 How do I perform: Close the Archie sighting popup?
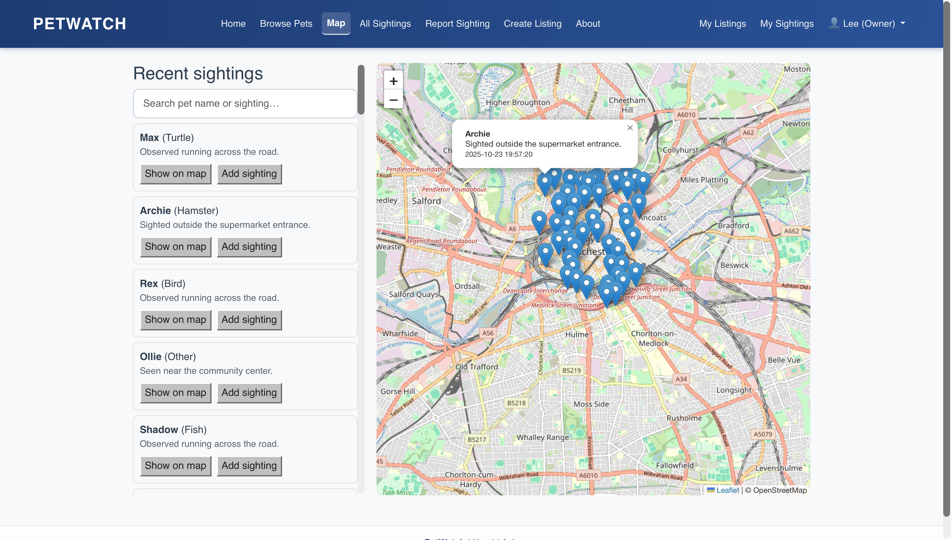point(630,127)
